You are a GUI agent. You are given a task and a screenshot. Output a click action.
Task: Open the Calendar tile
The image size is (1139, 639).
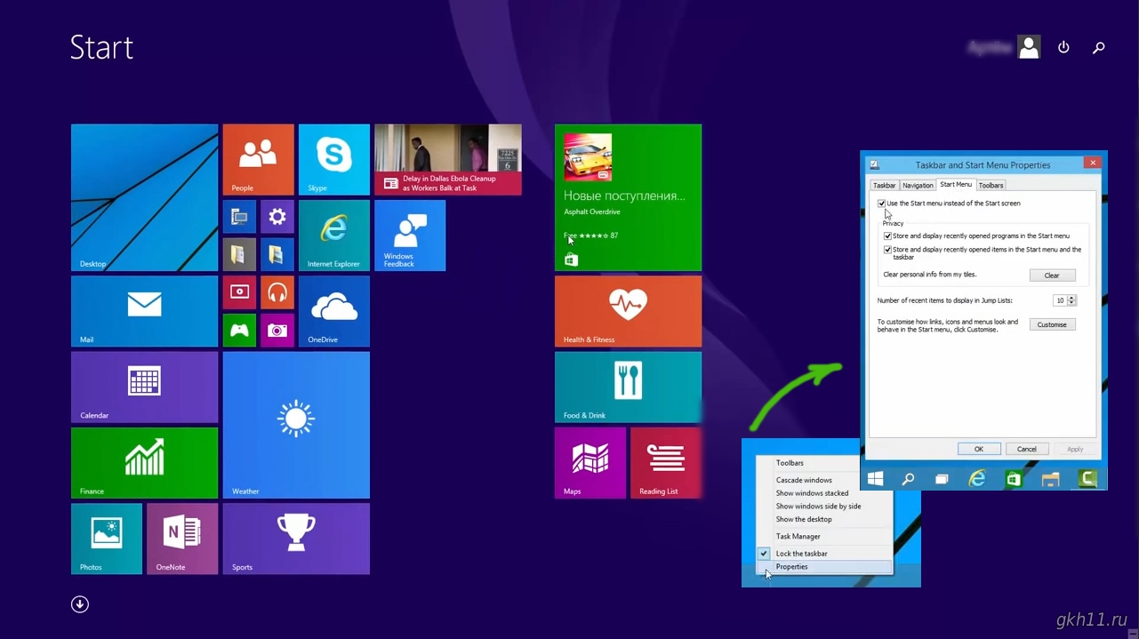[x=144, y=387]
